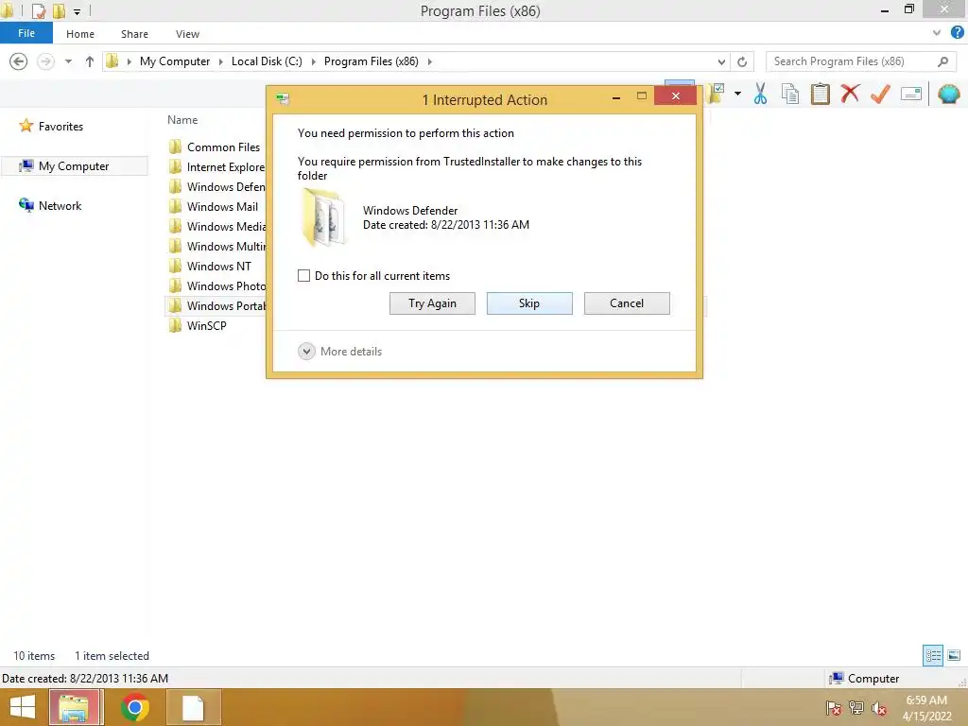Click Local Disk (C:) in the breadcrumb
Image resolution: width=968 pixels, height=726 pixels.
[267, 61]
